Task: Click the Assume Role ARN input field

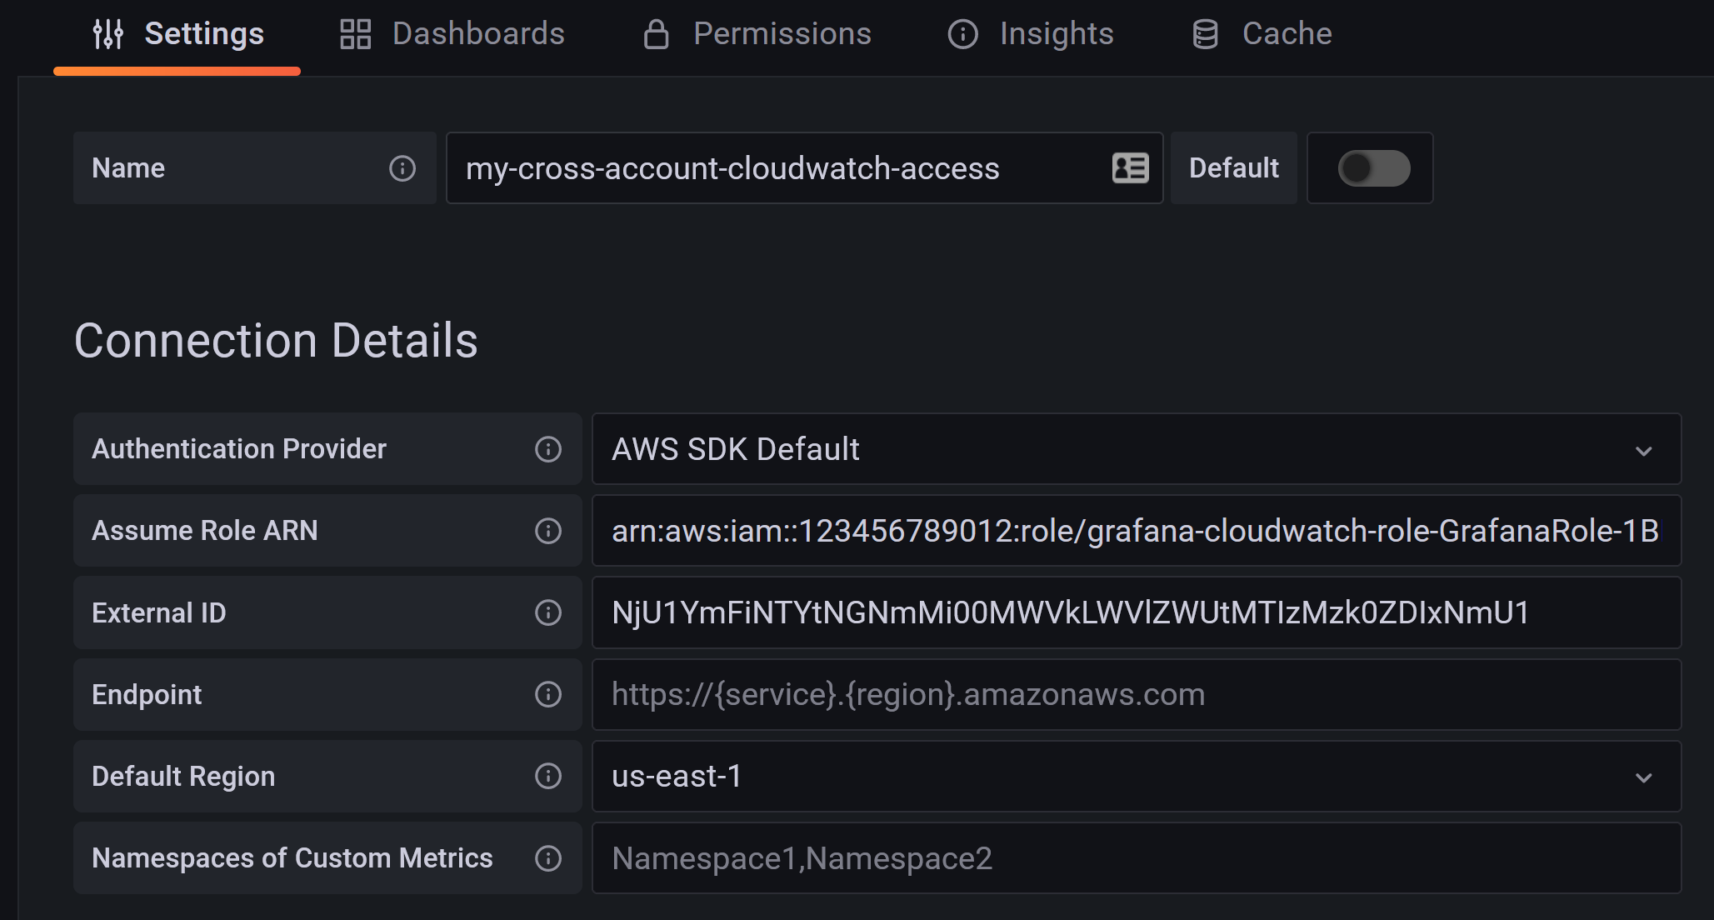Action: pos(1135,531)
